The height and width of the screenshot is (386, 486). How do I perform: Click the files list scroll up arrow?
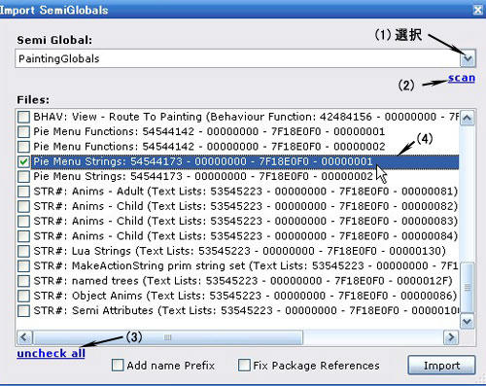click(468, 118)
